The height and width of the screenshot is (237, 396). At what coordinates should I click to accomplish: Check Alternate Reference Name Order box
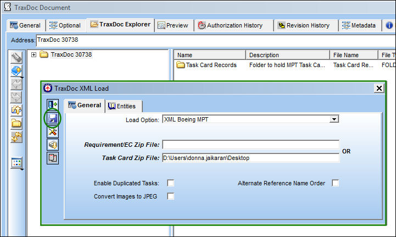[x=335, y=183]
